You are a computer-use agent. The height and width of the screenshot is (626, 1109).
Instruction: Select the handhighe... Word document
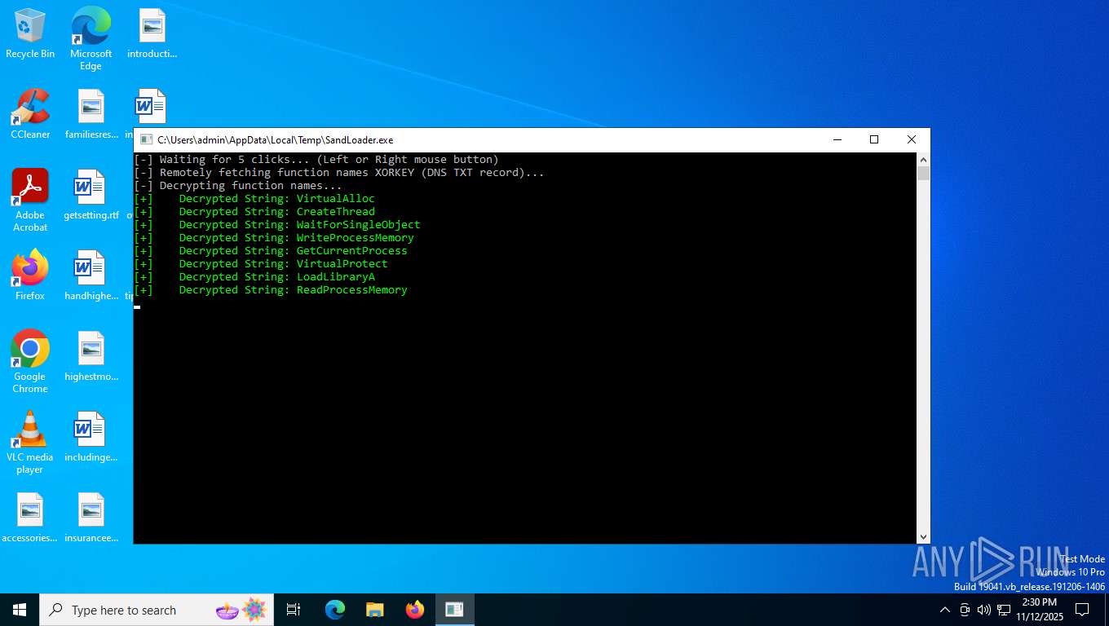click(x=91, y=276)
